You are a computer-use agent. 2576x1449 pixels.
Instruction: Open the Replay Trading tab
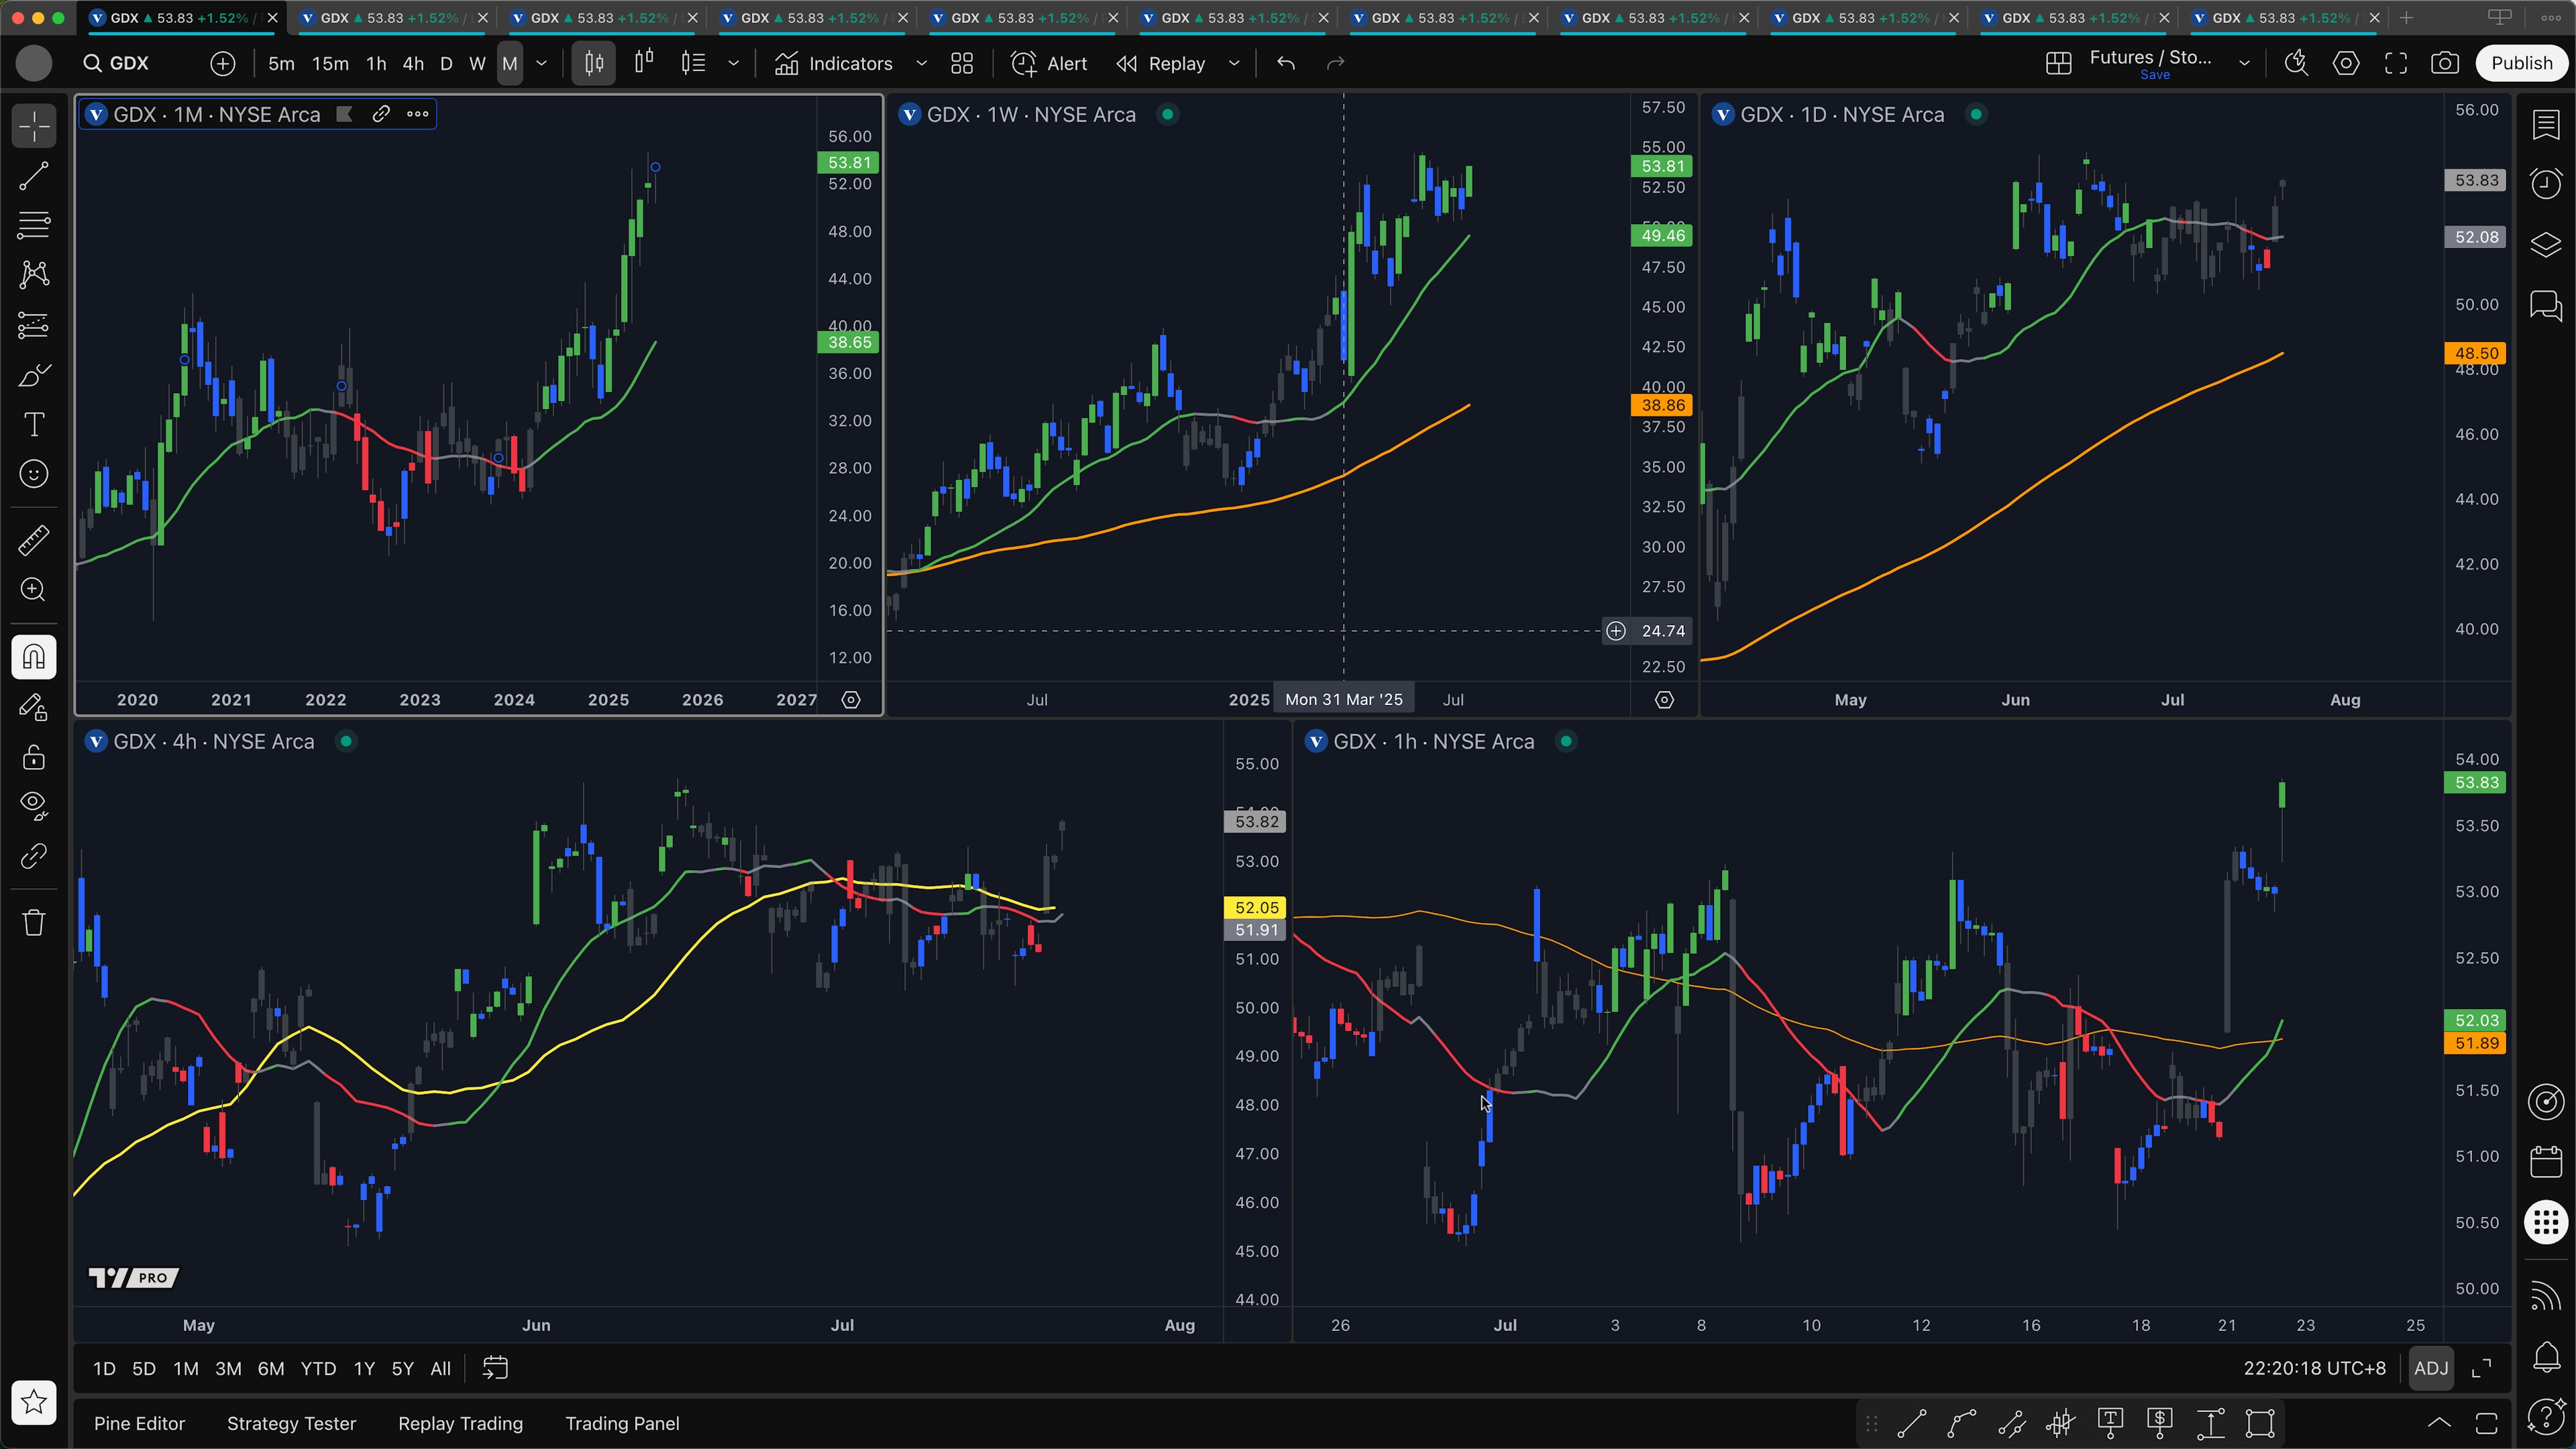[460, 1423]
